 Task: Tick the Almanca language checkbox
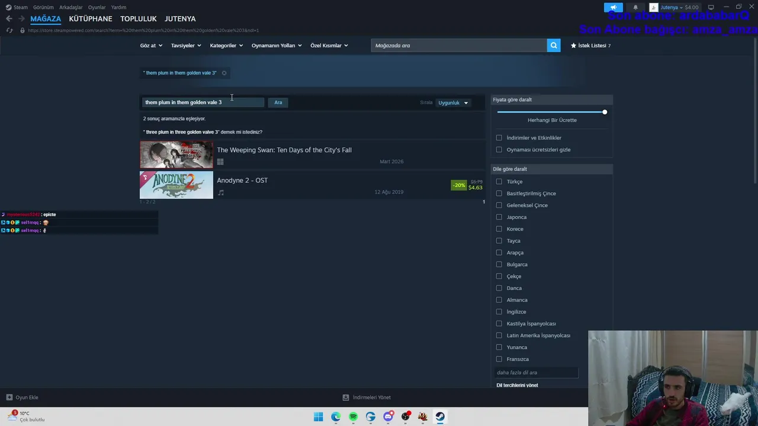point(499,300)
